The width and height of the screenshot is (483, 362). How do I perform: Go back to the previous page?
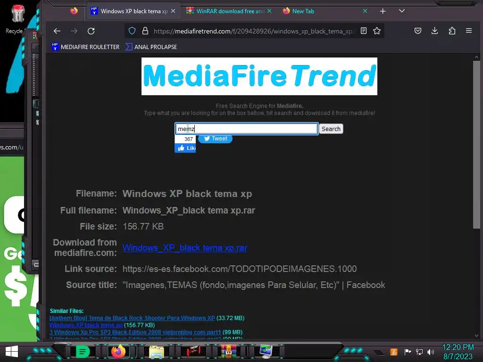pos(57,31)
